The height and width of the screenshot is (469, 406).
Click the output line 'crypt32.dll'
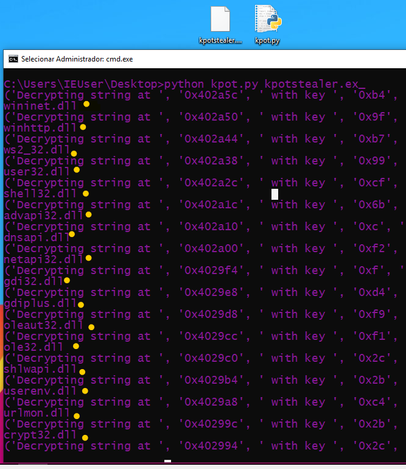point(40,435)
